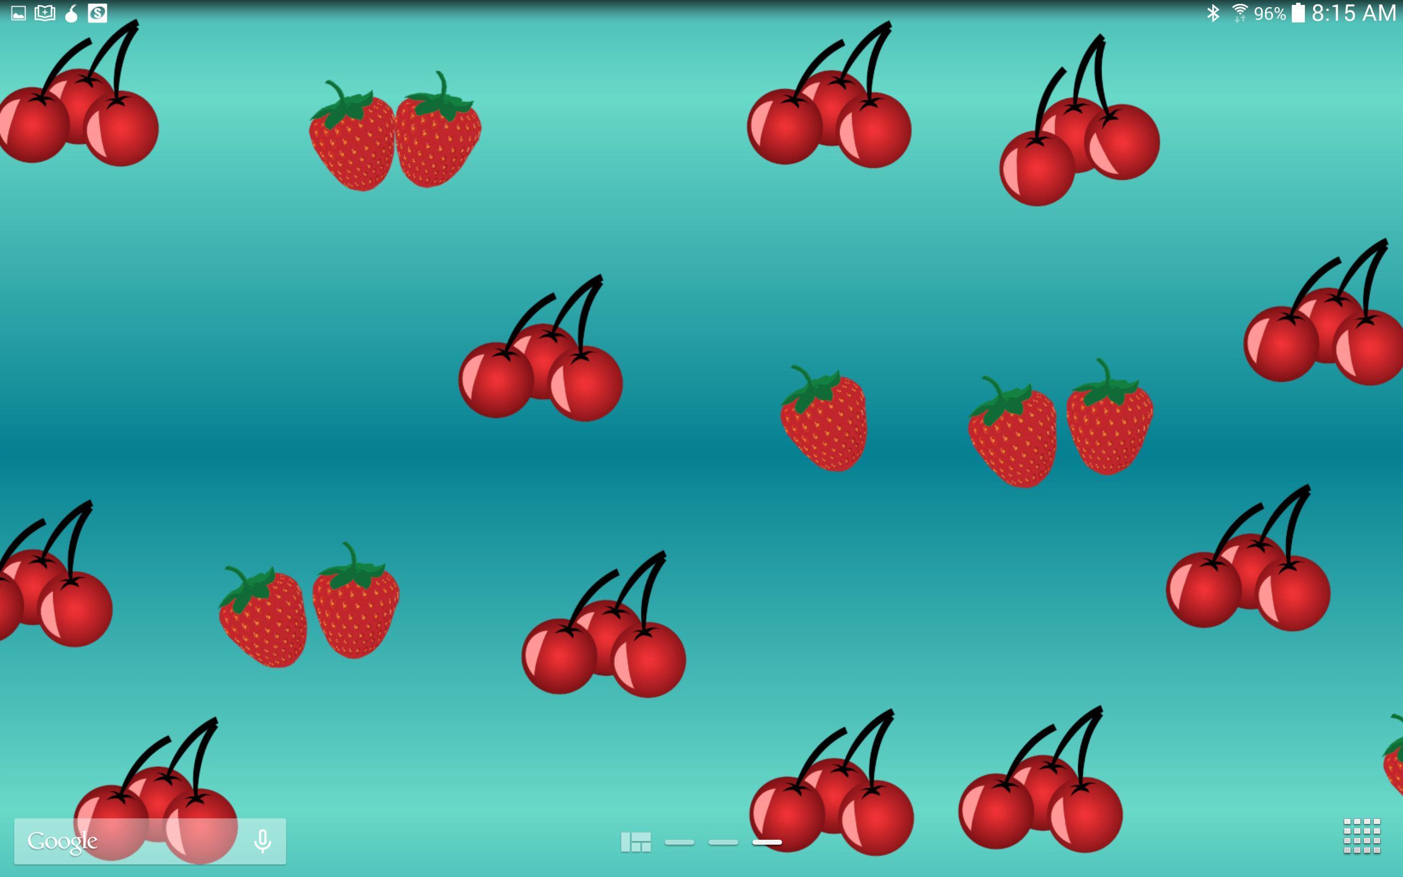The image size is (1403, 877).
Task: Tap the Wi-Fi signal icon in the status bar
Action: (x=1241, y=13)
